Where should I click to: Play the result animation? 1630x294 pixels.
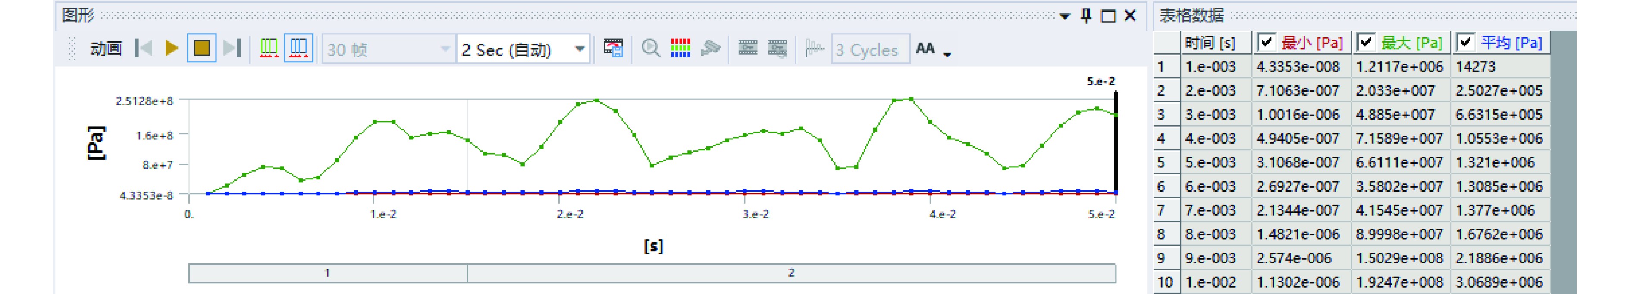pyautogui.click(x=171, y=49)
